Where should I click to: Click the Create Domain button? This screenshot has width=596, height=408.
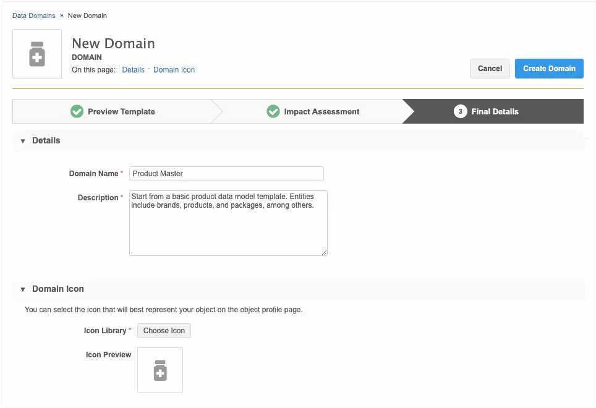pos(549,69)
